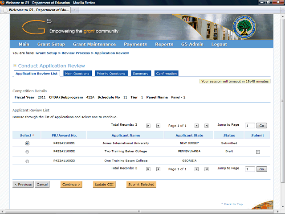The image size is (285, 214).
Task: Click the Draft status cell
Action: coord(229,151)
